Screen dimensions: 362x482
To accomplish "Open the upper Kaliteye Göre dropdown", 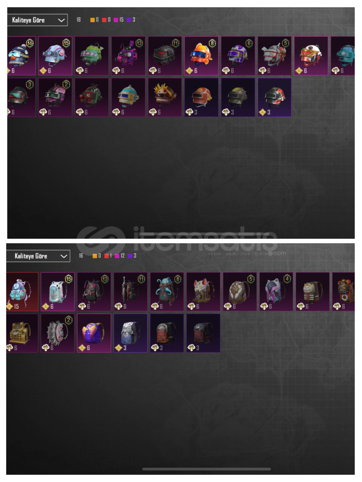I will point(37,20).
